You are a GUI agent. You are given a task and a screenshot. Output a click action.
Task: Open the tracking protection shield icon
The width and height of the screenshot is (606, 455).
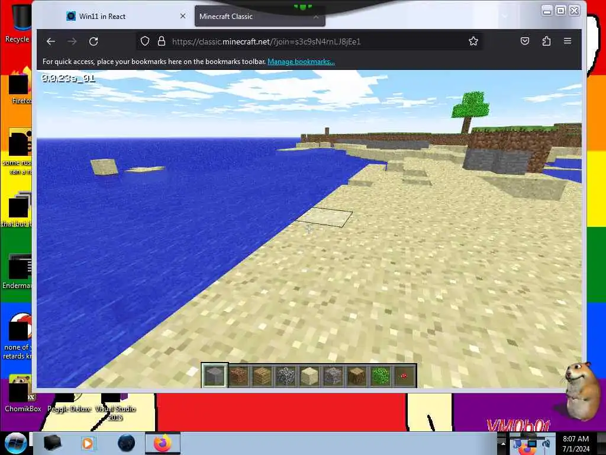point(145,41)
